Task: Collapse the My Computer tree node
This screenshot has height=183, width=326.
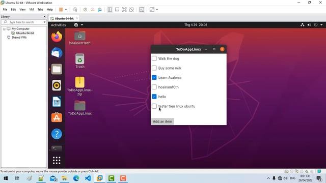Action: coord(4,29)
